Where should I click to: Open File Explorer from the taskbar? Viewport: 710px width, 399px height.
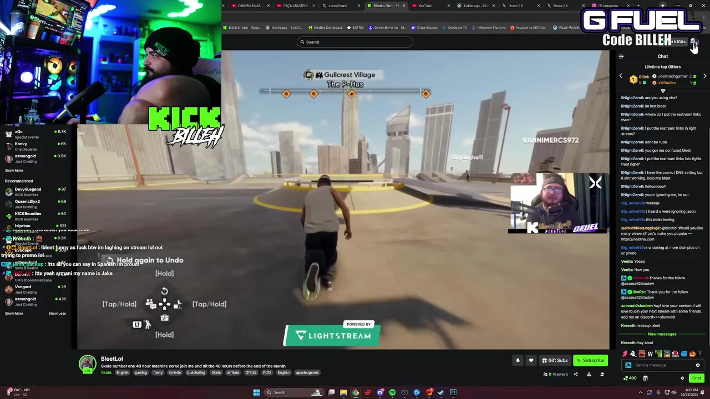pyautogui.click(x=343, y=392)
